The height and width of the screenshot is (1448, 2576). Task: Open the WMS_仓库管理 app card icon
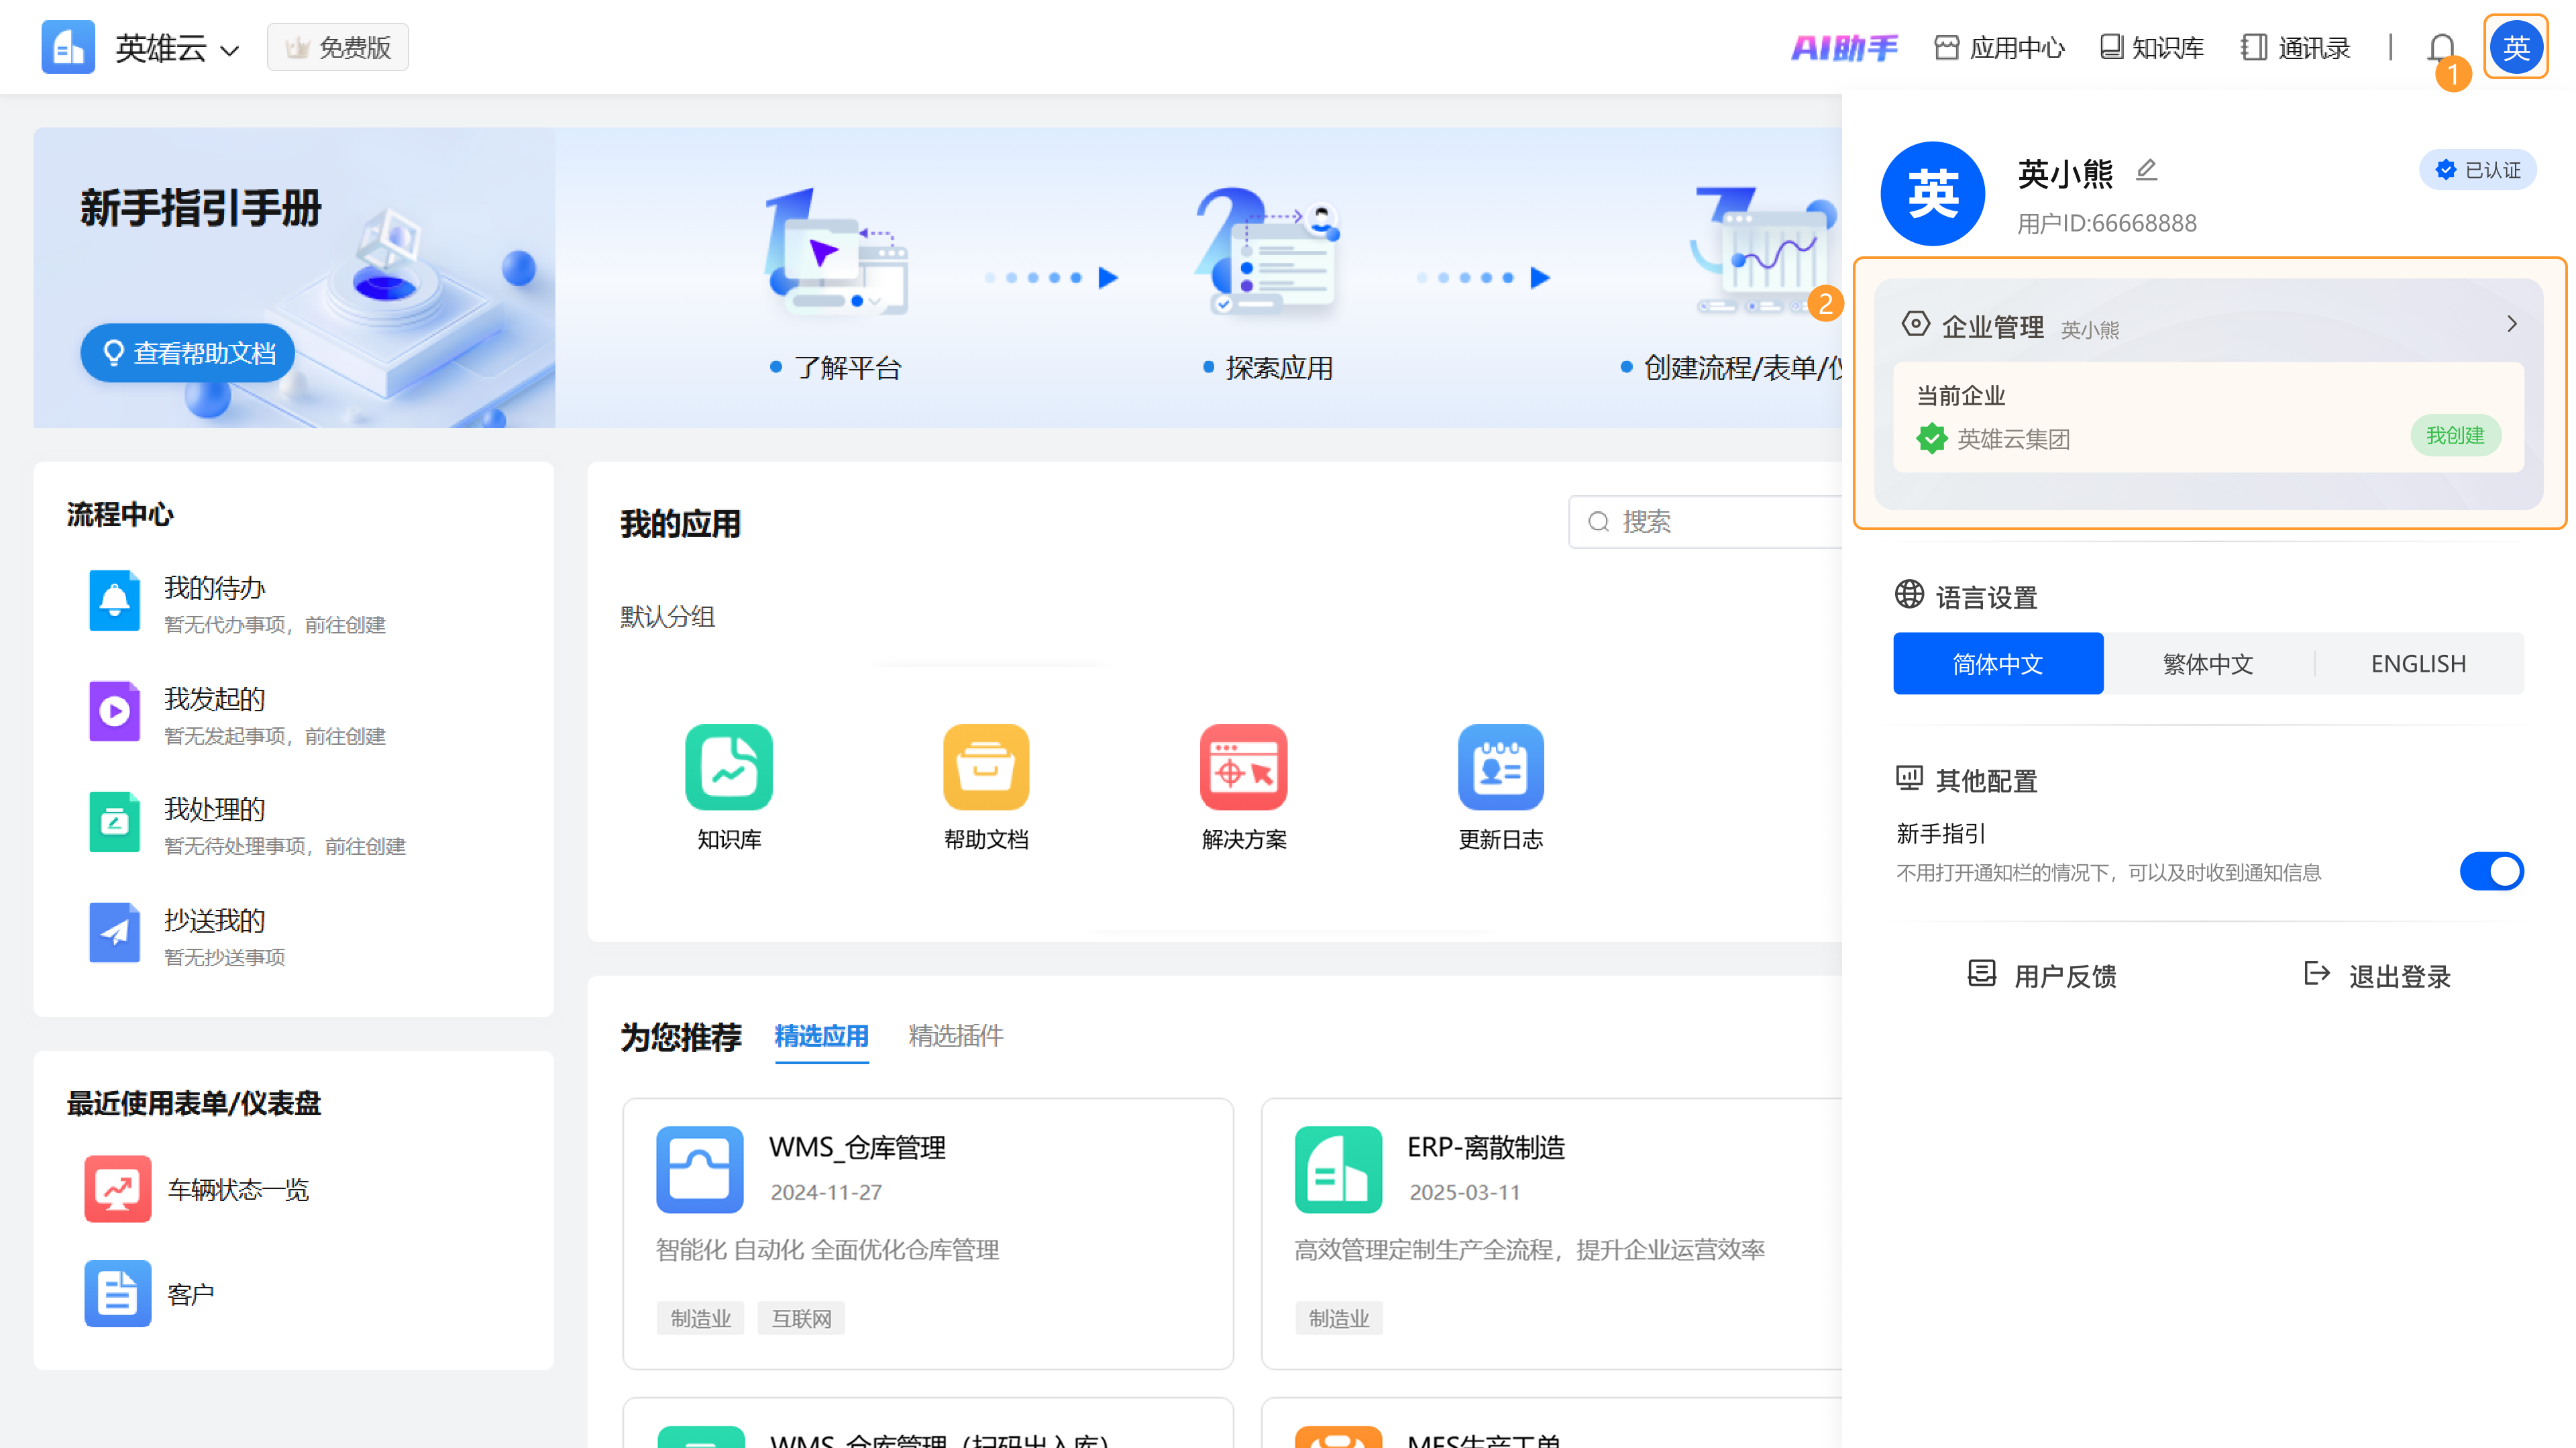click(x=699, y=1169)
